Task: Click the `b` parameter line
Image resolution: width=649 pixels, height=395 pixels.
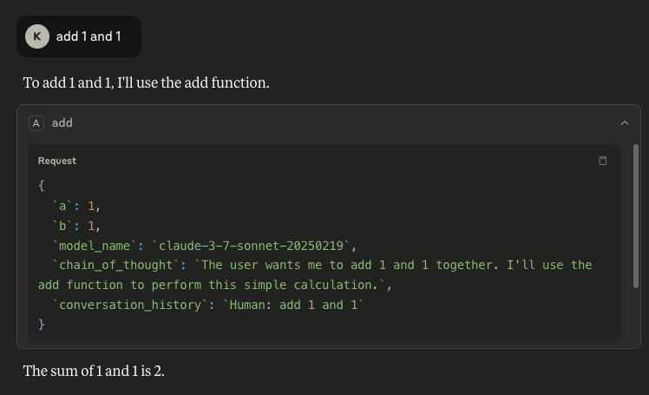Action: (76, 226)
